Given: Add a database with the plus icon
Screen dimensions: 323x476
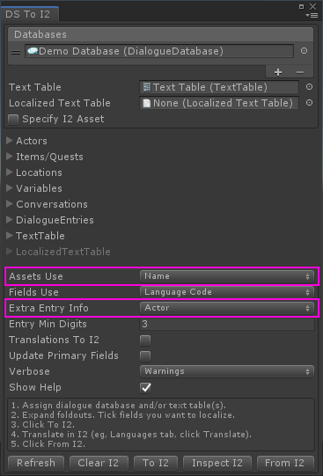Looking at the screenshot, I should [278, 72].
